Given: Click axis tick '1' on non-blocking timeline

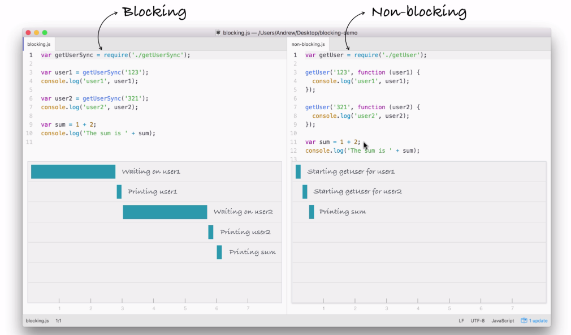Looking at the screenshot, I should (x=323, y=308).
